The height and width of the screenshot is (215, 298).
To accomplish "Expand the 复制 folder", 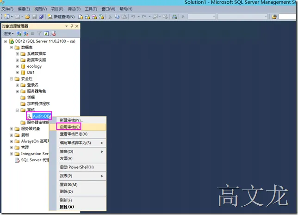I will pos(12,135).
